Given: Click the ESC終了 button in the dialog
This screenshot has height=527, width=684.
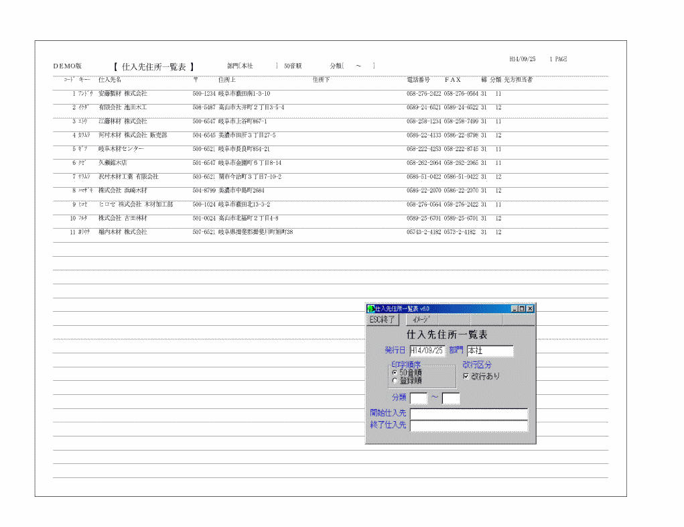Looking at the screenshot, I should (382, 320).
